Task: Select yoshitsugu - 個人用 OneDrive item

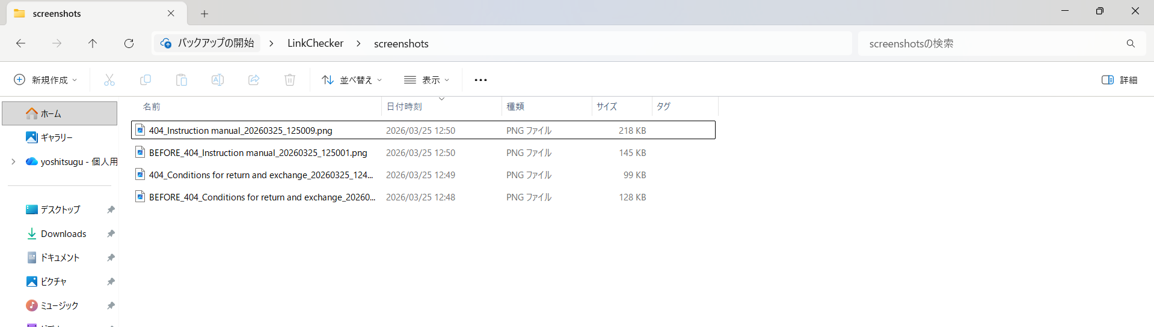Action: [71, 161]
